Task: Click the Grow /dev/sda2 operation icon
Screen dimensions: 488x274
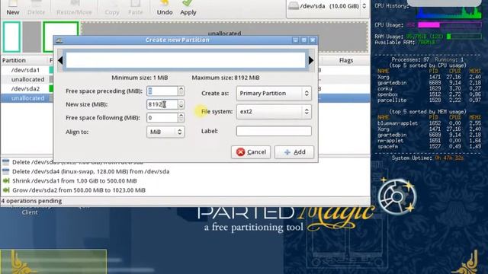Action: [x=6, y=190]
